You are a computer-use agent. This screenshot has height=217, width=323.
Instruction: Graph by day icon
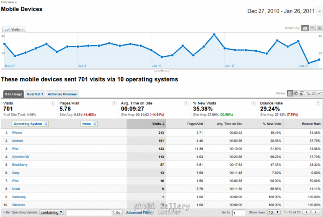(x=305, y=28)
